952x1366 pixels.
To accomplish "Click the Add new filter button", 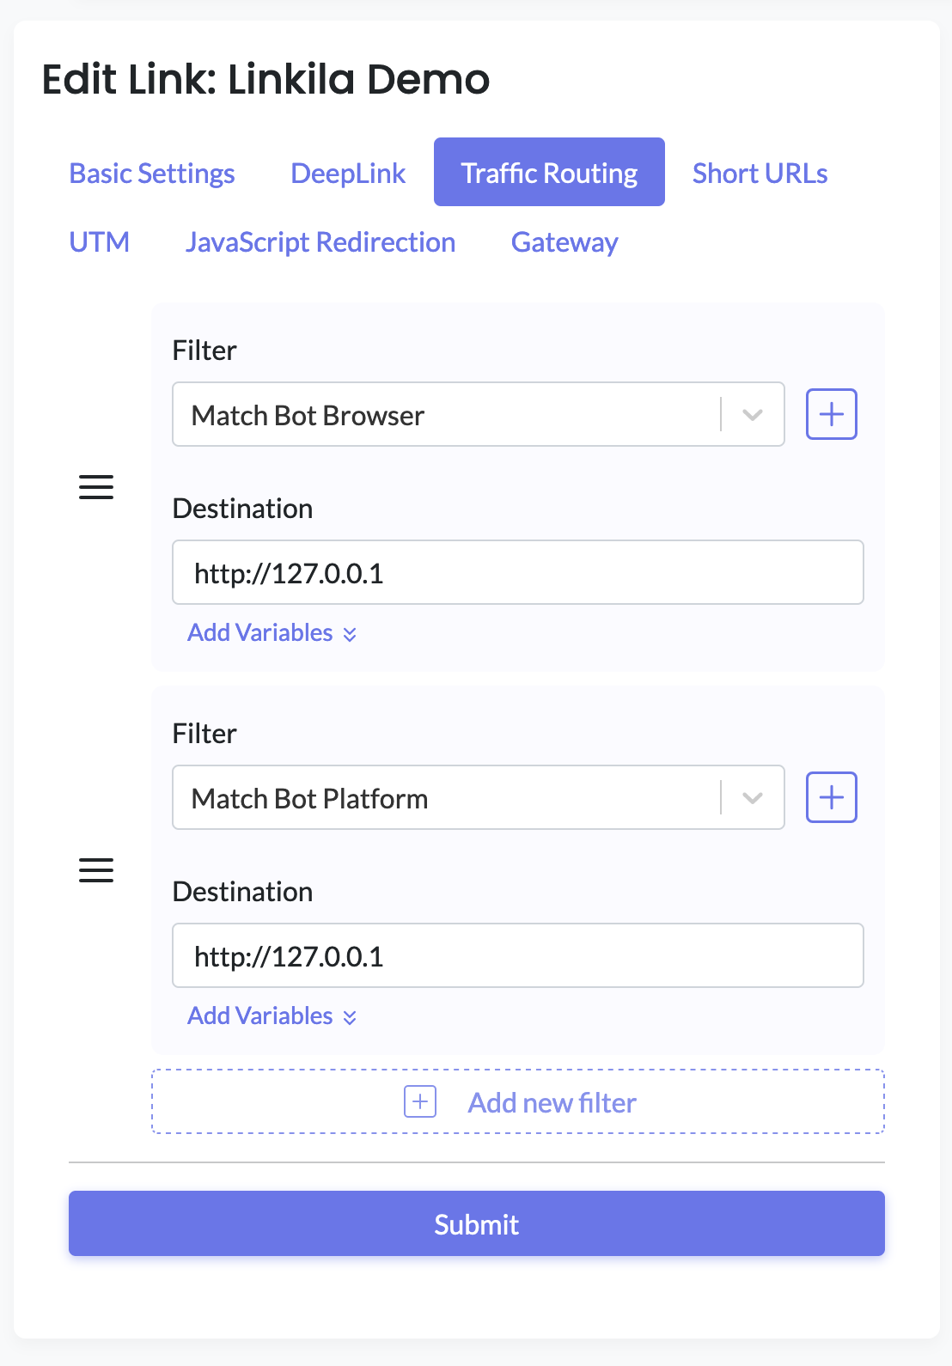I will coord(518,1101).
